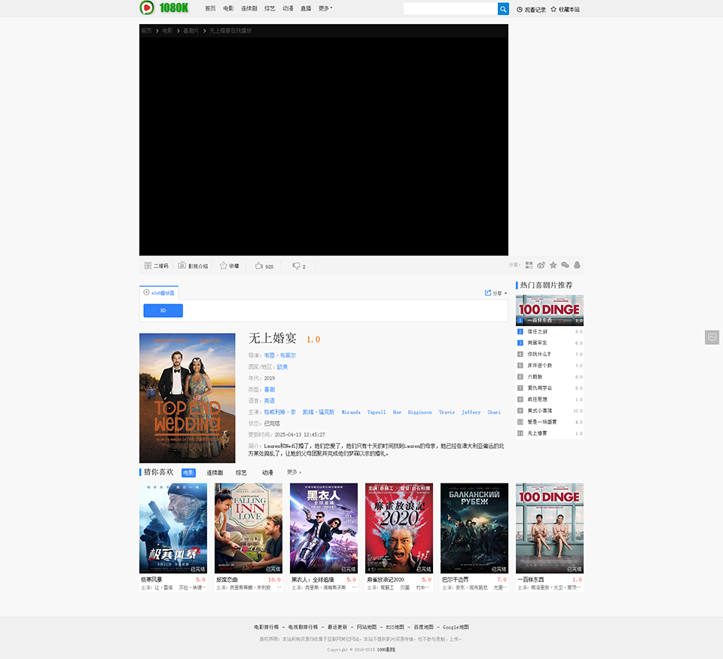
Task: Open the 黑衣人 movie poster thumbnail
Action: coord(324,528)
